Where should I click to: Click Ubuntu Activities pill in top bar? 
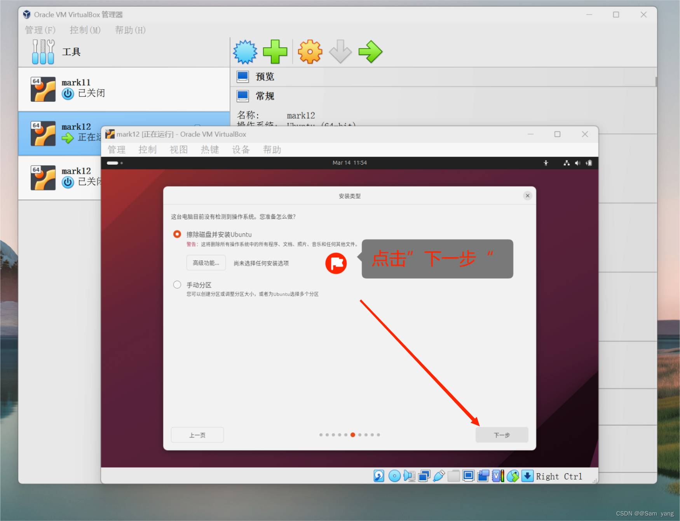pos(115,163)
